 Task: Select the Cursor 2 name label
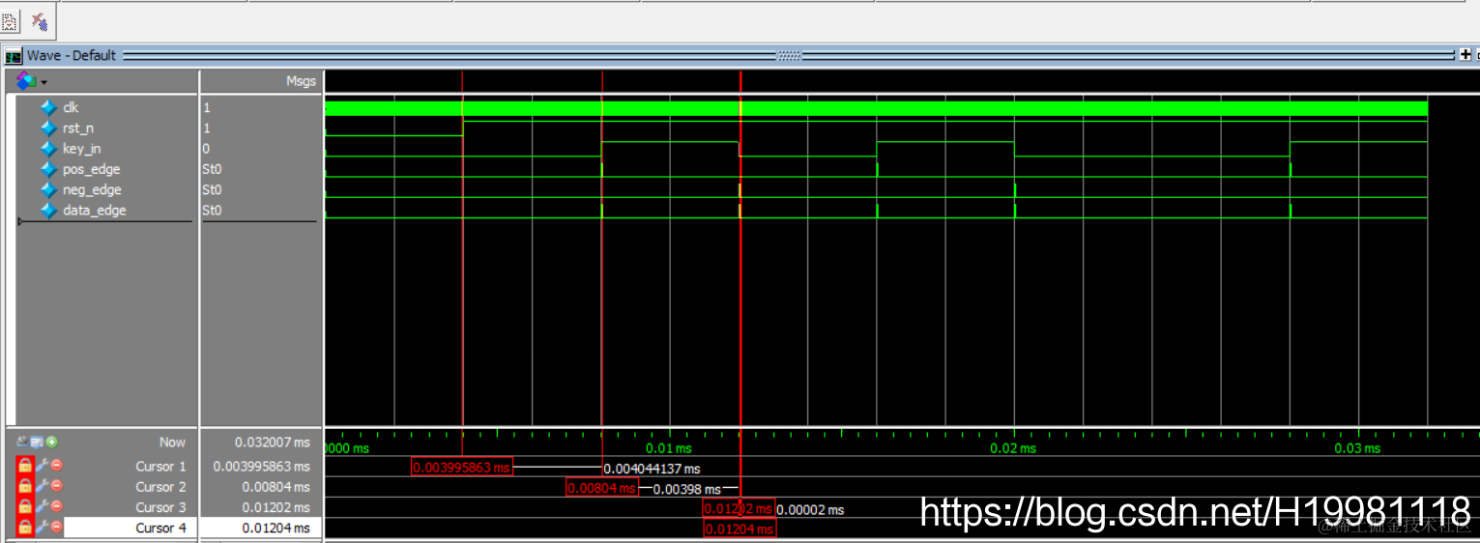(x=160, y=486)
